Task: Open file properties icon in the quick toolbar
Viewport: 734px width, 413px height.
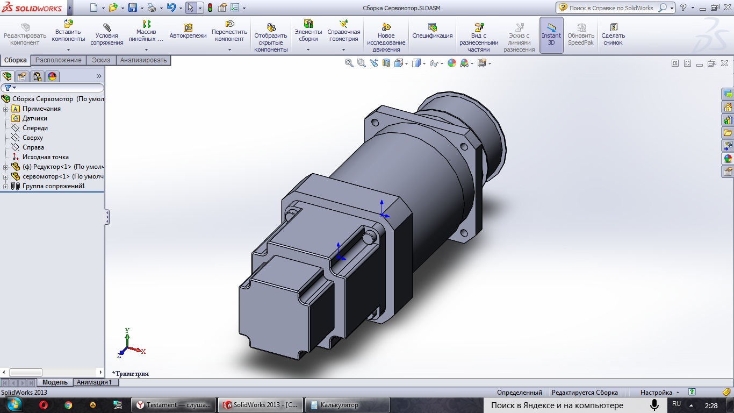Action: coord(222,8)
